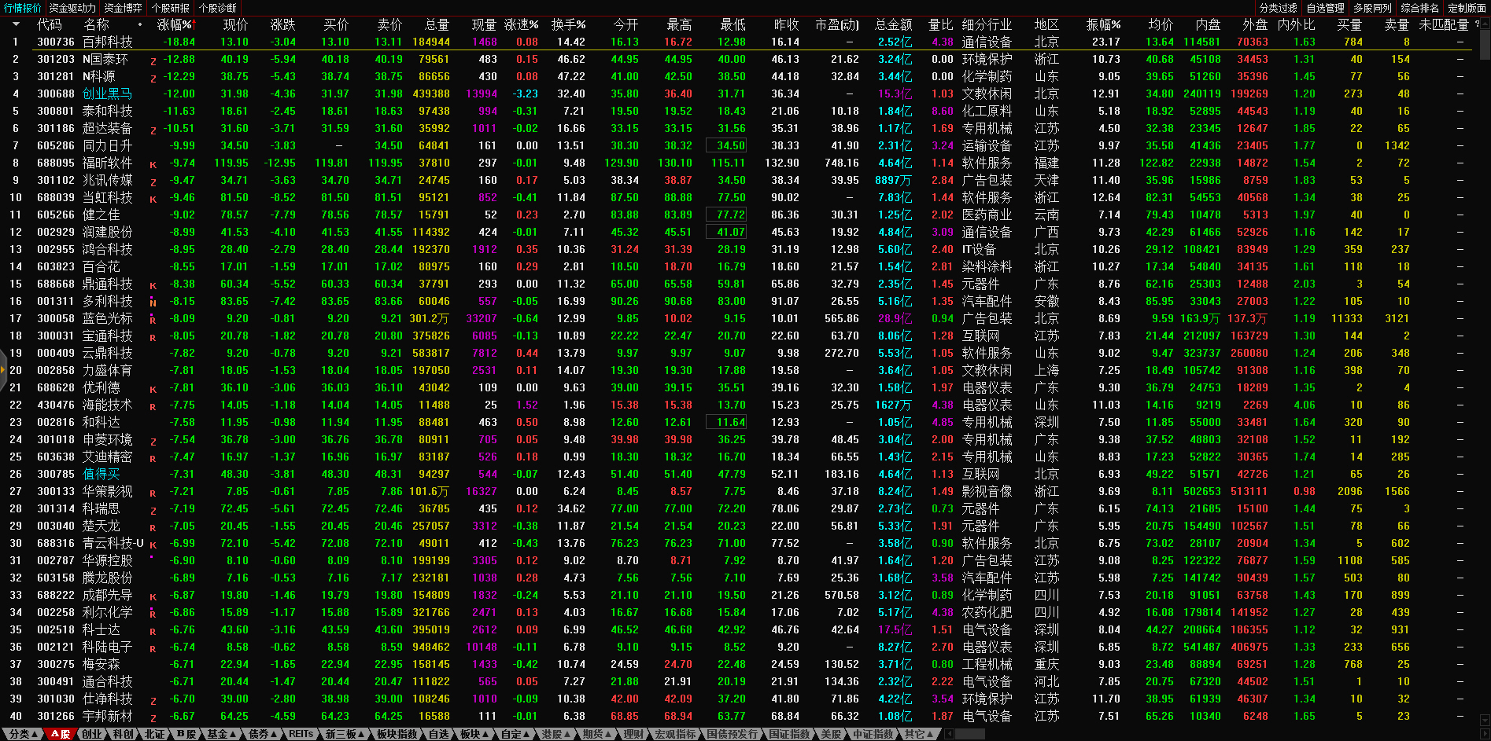Image resolution: width=1491 pixels, height=741 pixels.
Task: Switch to the 资金驱动力 tab
Action: click(72, 8)
